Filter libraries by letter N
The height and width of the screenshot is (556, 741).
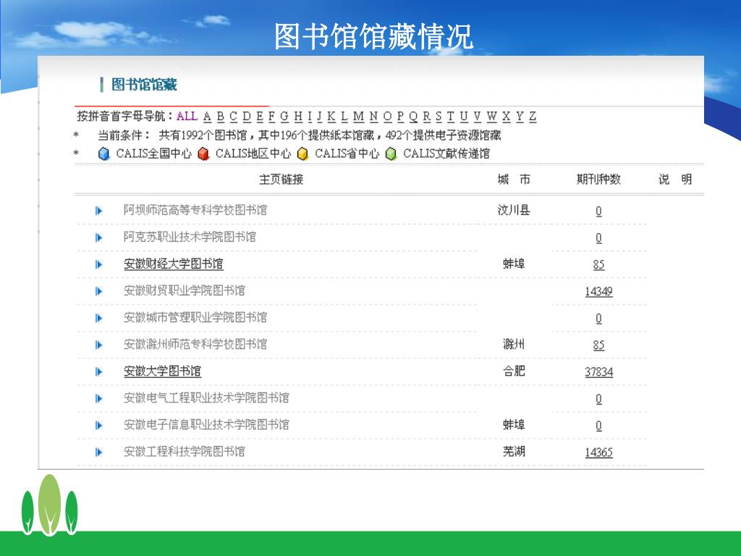click(374, 117)
